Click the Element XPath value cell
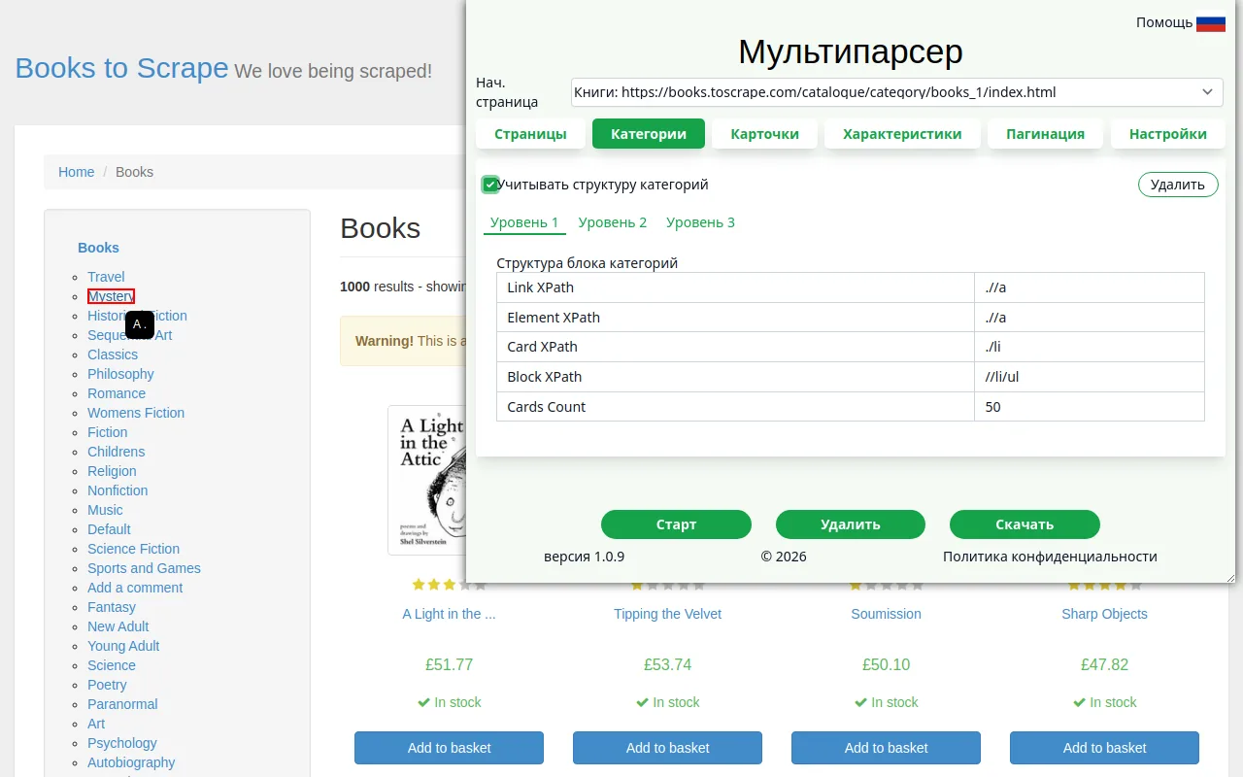 [1089, 318]
